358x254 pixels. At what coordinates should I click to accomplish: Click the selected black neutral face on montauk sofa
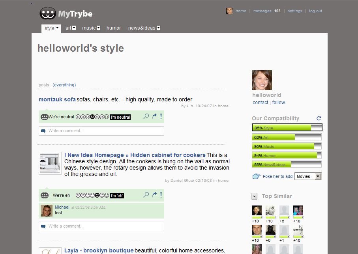click(x=92, y=117)
